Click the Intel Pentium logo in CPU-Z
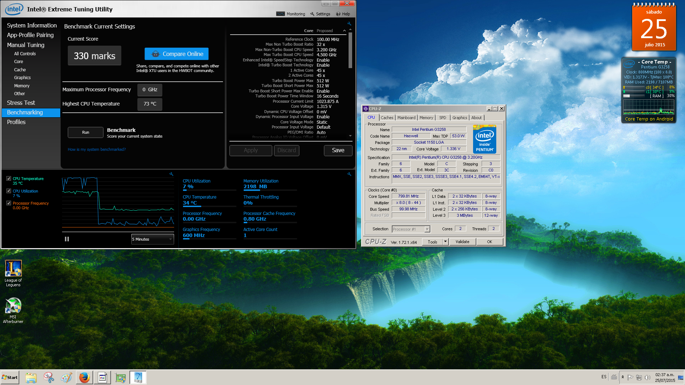The image size is (685, 385). point(484,139)
